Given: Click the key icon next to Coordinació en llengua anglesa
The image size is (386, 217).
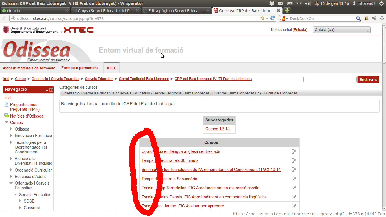Looking at the screenshot, I should pos(294,151).
